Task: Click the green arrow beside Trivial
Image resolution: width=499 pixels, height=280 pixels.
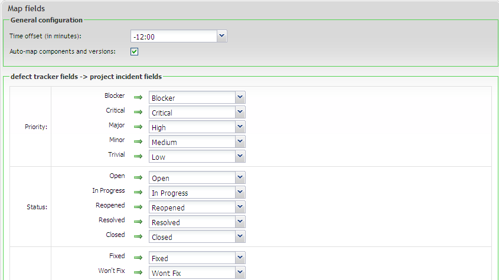Action: [x=138, y=156]
